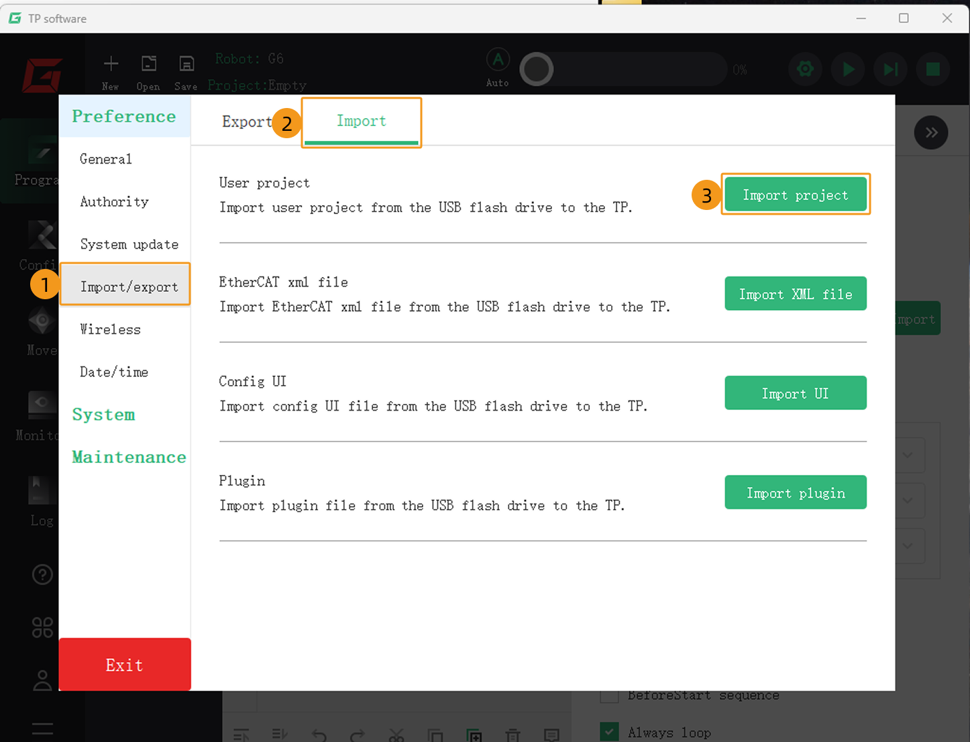Screen dimensions: 970x742
Task: Switch to the Export tab
Action: coord(247,121)
